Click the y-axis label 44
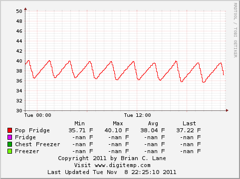Viewport: 240px width, 179px height. (x=19, y=41)
